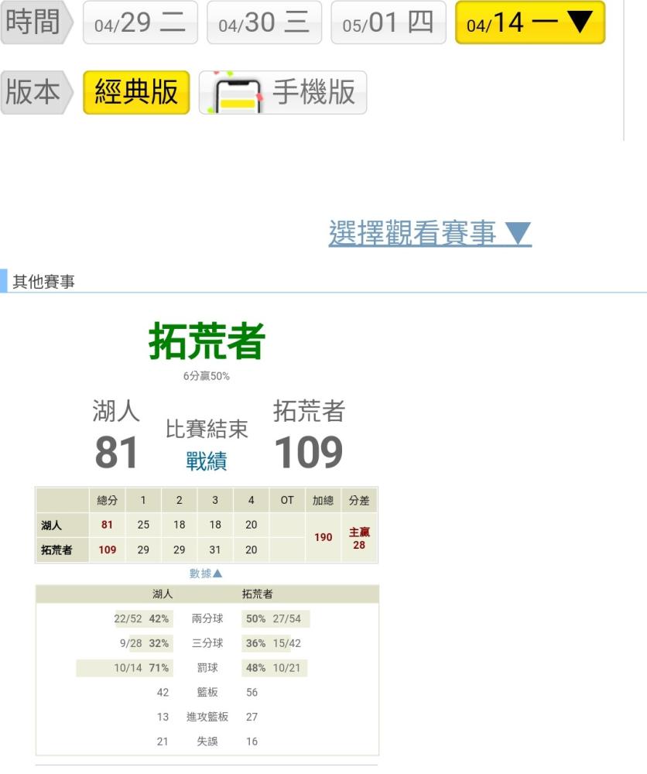Click 湖人 free throw bar 10/14 71%
Image resolution: width=647 pixels, height=774 pixels.
click(125, 668)
